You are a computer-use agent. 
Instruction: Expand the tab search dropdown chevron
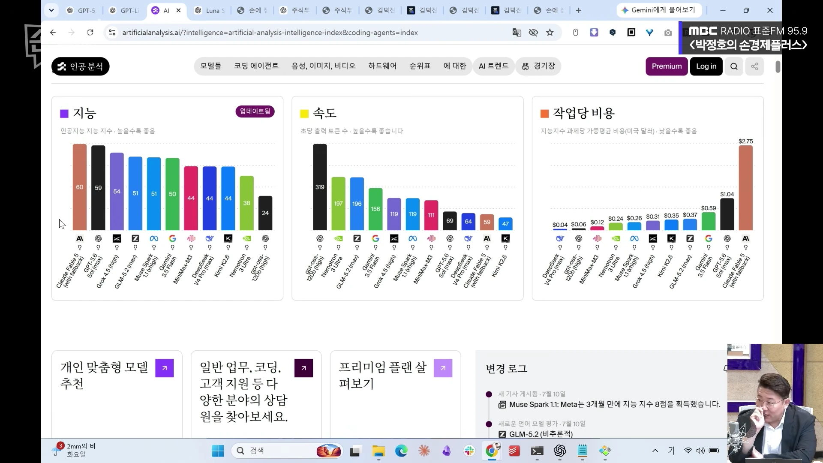(x=51, y=10)
